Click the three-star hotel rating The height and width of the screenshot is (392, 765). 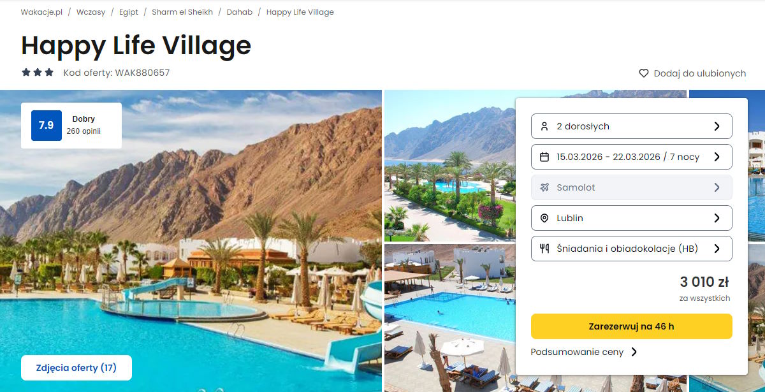click(x=38, y=73)
